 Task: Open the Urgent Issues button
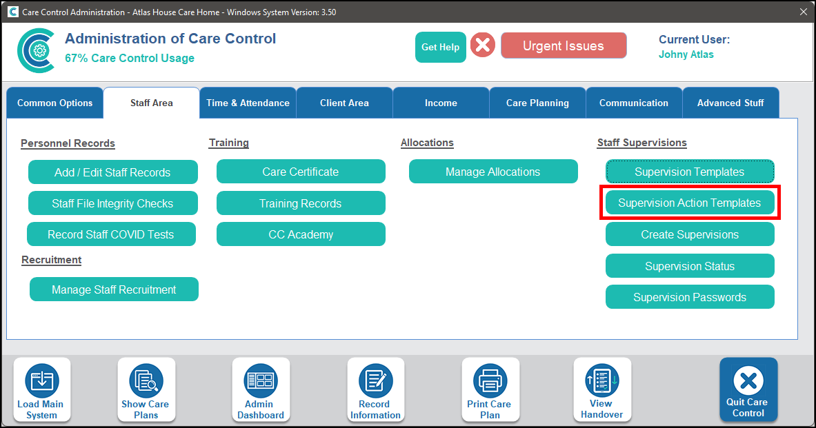[x=564, y=46]
